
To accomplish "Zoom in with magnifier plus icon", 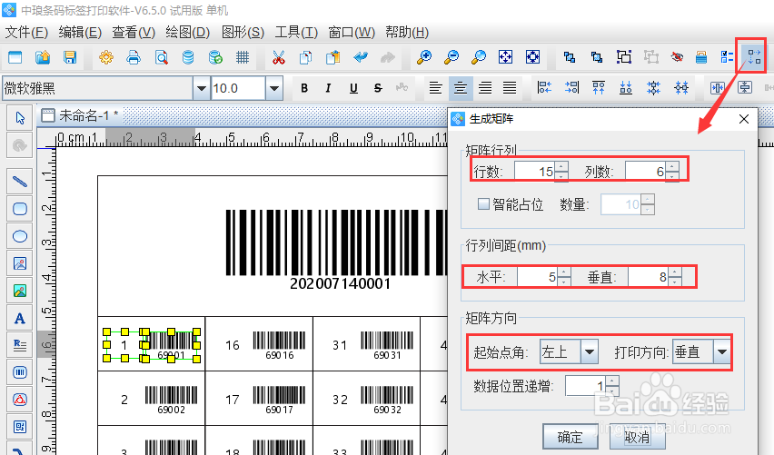I will [424, 58].
